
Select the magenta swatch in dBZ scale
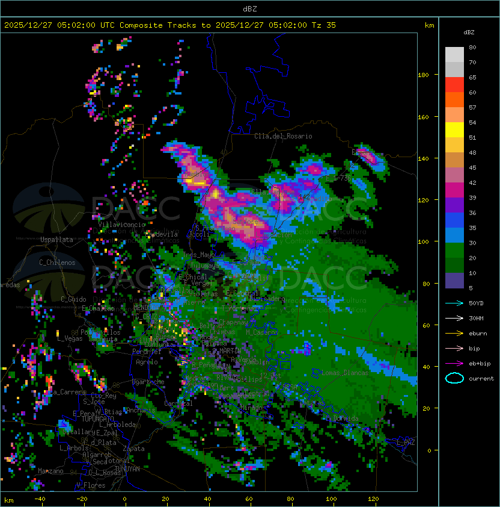point(454,190)
